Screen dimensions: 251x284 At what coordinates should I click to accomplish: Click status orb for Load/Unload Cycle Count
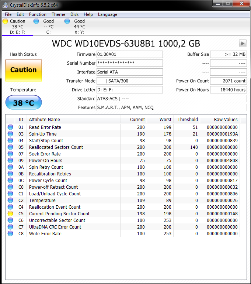click(x=10, y=194)
